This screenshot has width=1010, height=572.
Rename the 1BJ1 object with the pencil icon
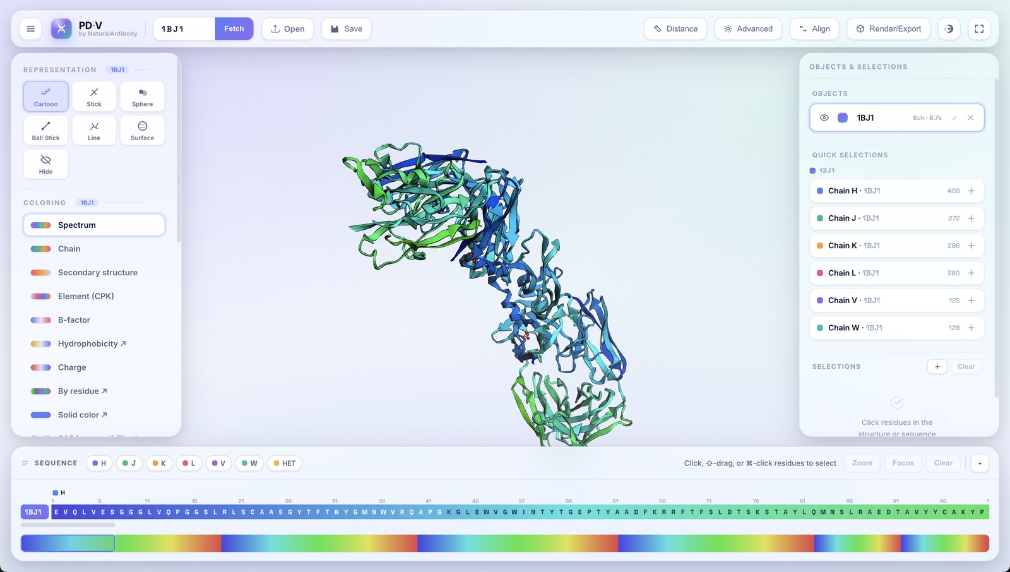(x=954, y=118)
